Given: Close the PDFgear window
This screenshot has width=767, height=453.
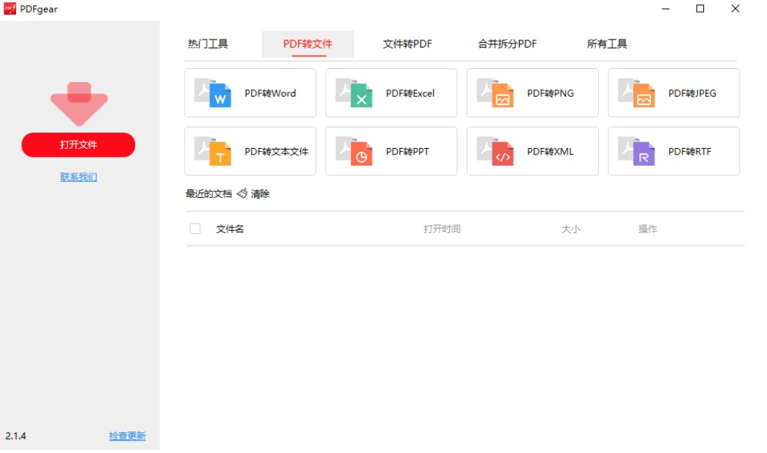Looking at the screenshot, I should 735,9.
